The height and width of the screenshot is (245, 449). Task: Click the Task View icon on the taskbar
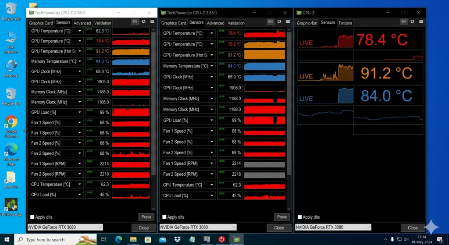(103, 240)
